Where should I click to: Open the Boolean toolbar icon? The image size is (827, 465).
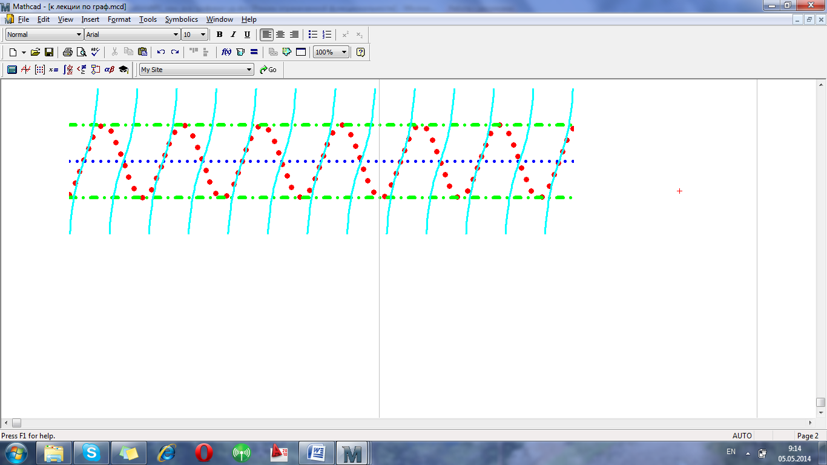[82, 70]
